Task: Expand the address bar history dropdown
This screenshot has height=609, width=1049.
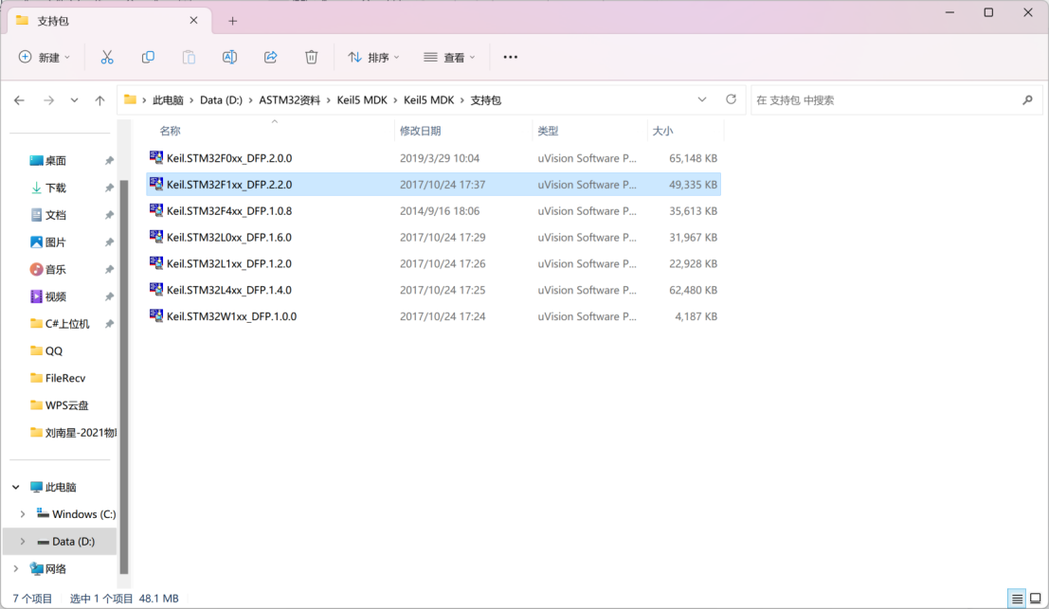Action: pyautogui.click(x=702, y=99)
